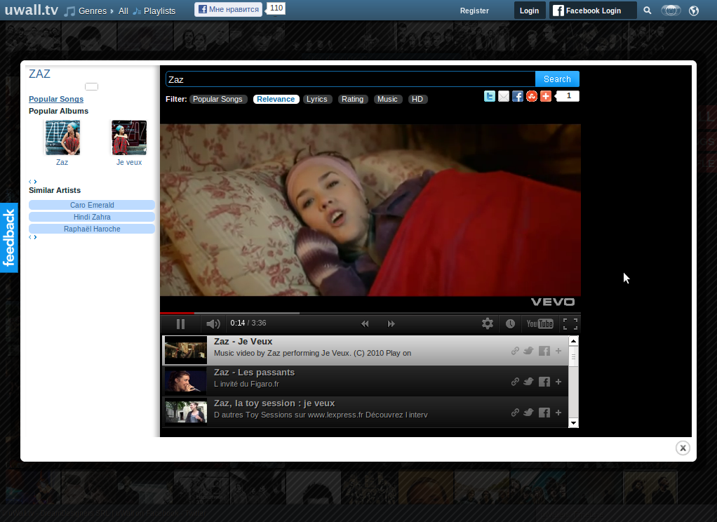Seek in the video progress bar
The height and width of the screenshot is (522, 717).
pos(370,313)
